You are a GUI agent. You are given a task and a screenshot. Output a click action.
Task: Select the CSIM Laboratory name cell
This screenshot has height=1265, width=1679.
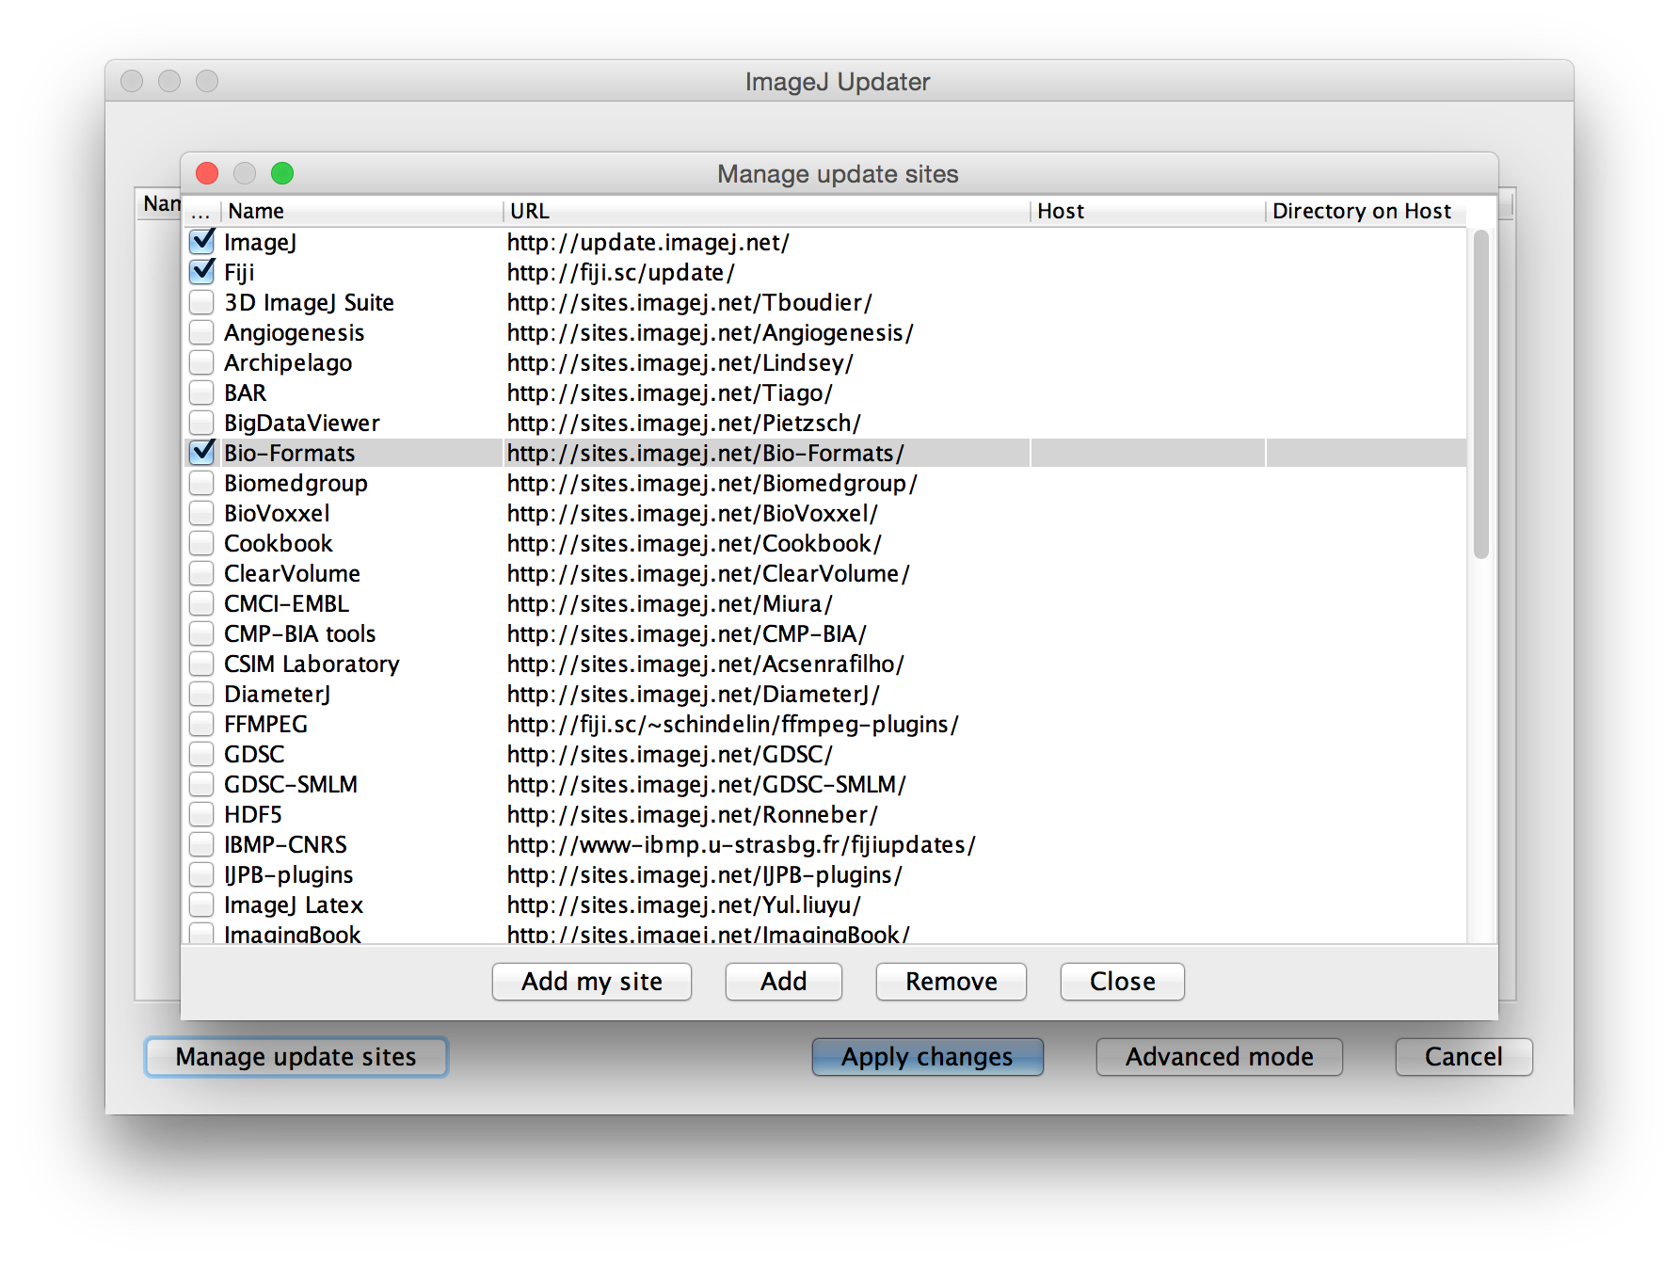point(361,664)
